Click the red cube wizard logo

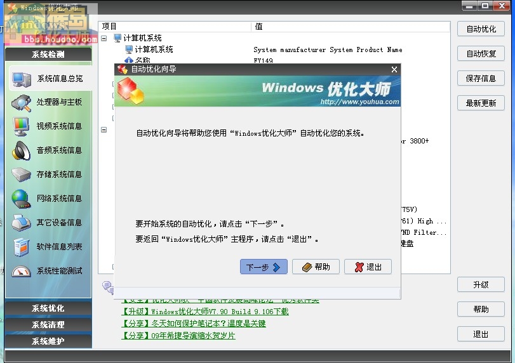click(130, 91)
